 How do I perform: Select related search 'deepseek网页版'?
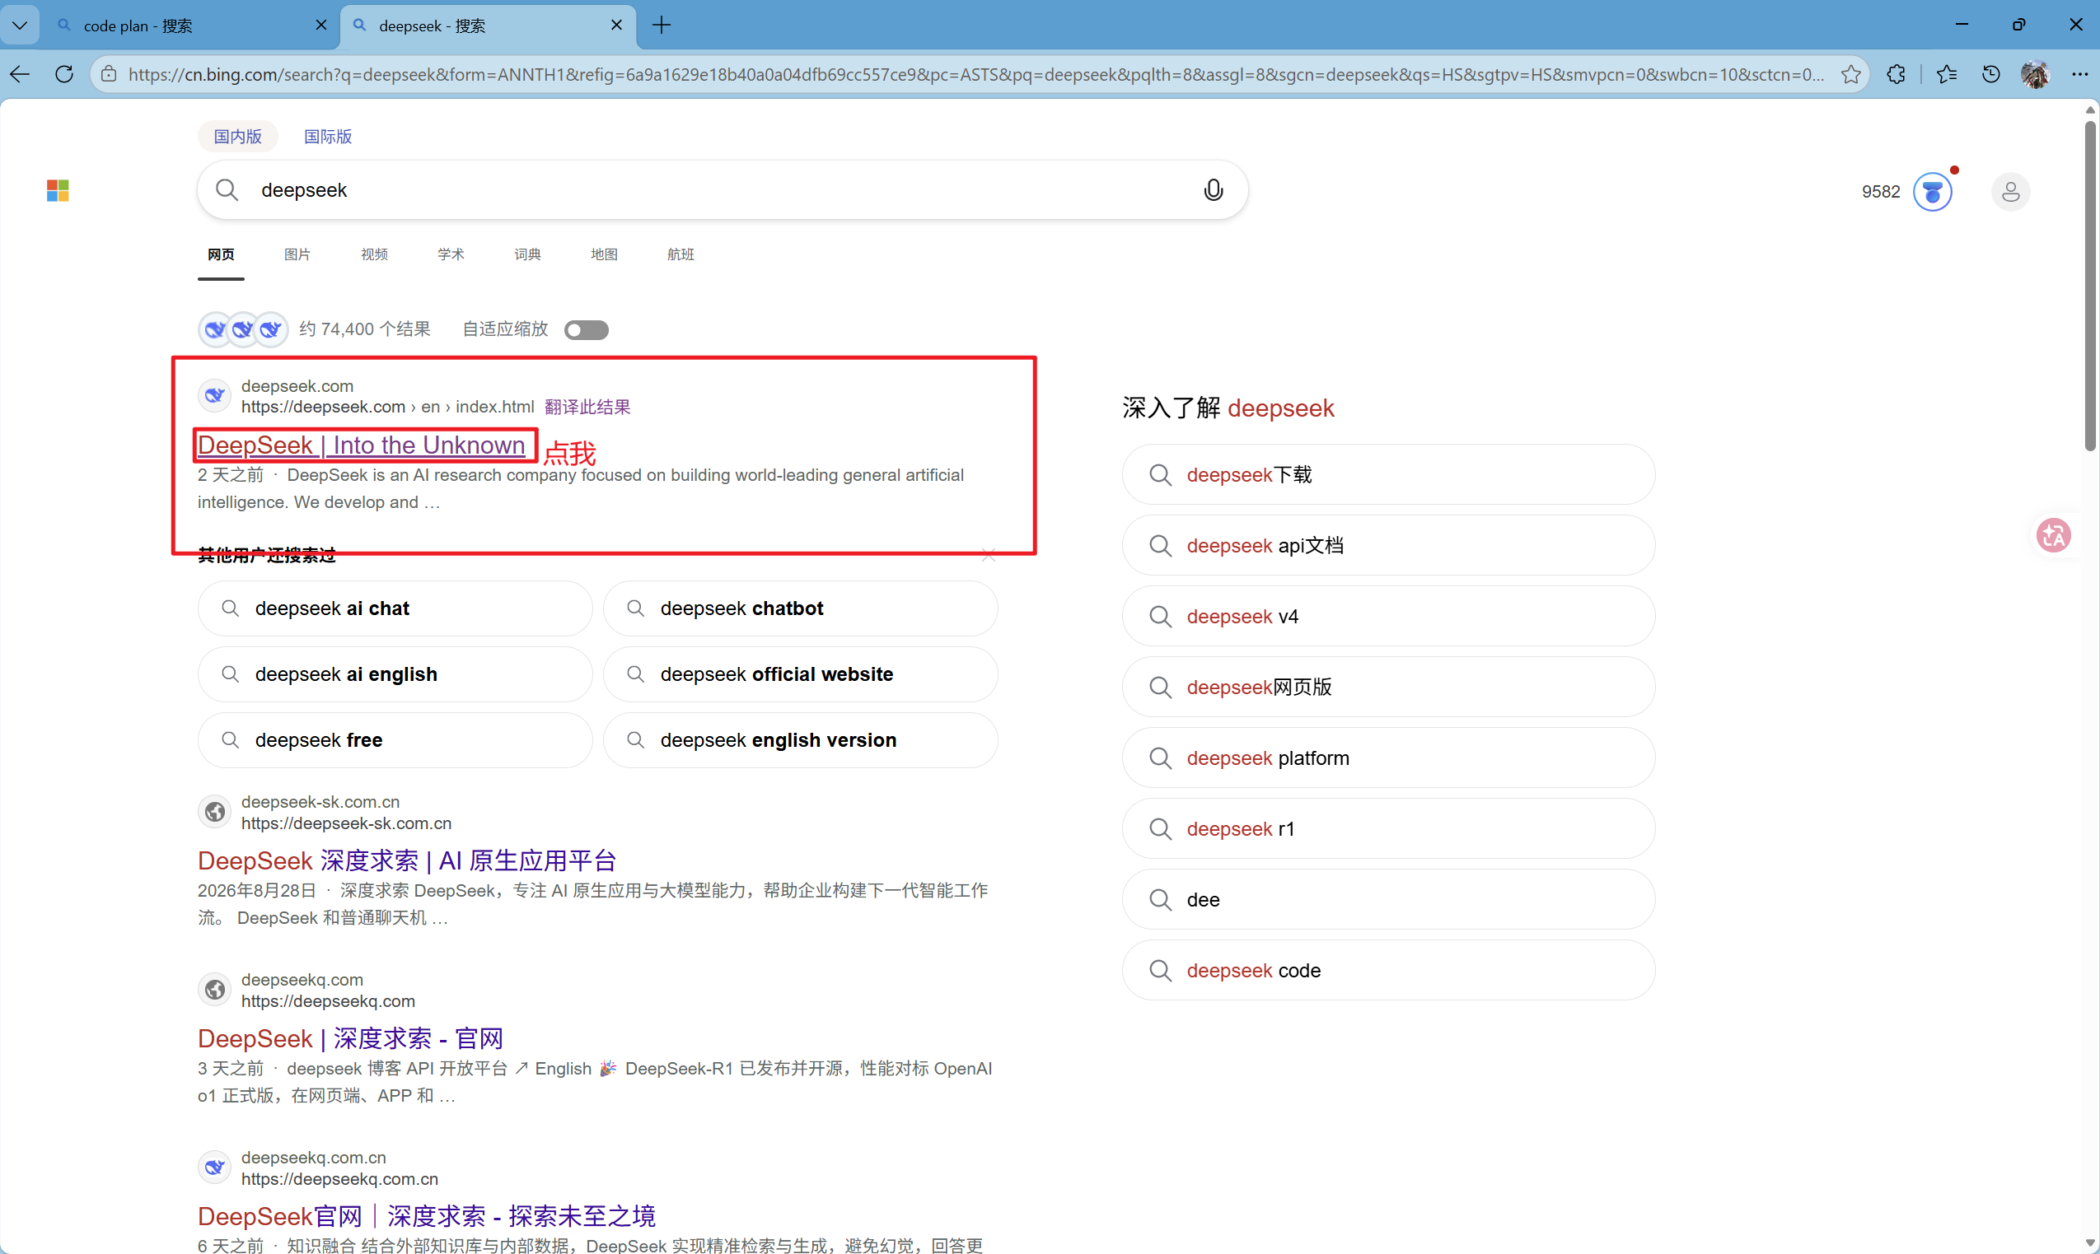(x=1388, y=687)
